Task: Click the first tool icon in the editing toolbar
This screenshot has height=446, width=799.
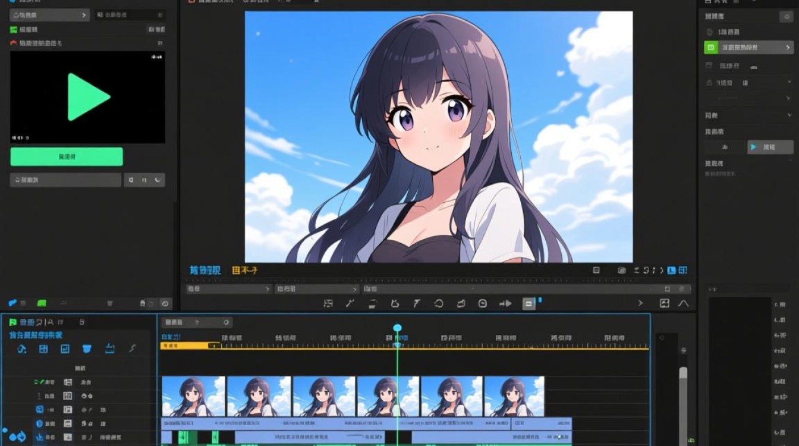Action: [328, 303]
